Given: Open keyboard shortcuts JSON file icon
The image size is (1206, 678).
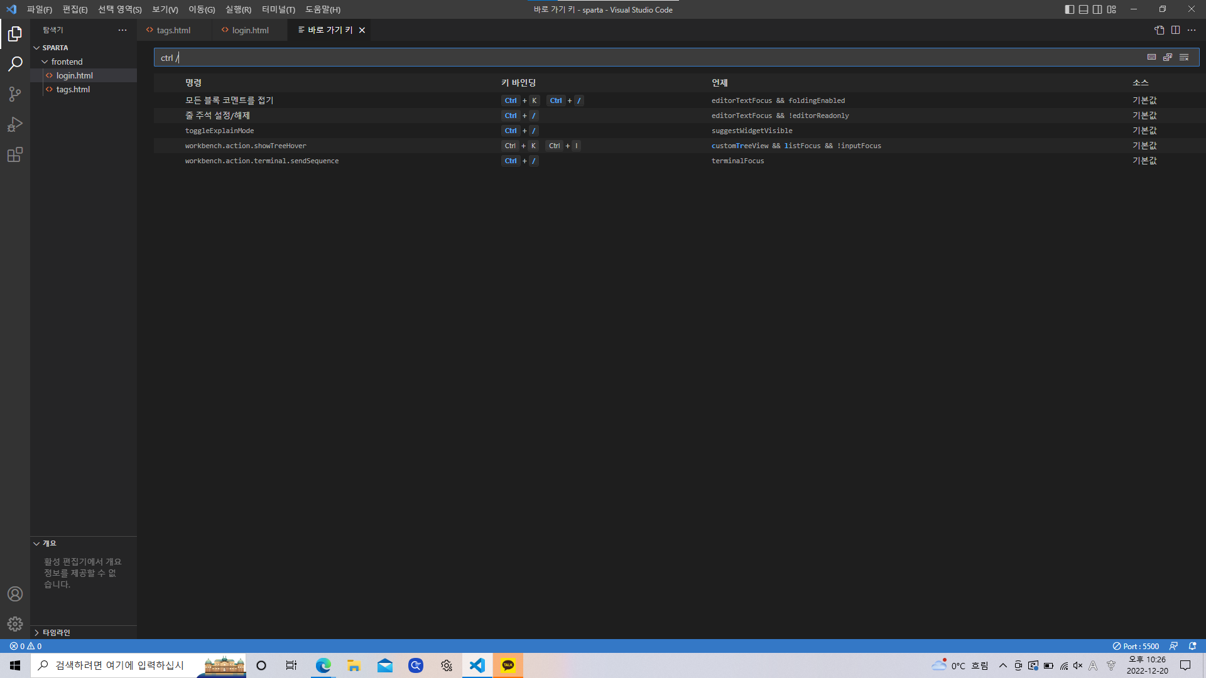Looking at the screenshot, I should [1160, 30].
